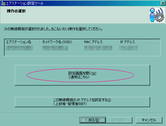The image size is (166, 126).
Task: Cancel the wizard with キャンセル button
Action: click(149, 120)
